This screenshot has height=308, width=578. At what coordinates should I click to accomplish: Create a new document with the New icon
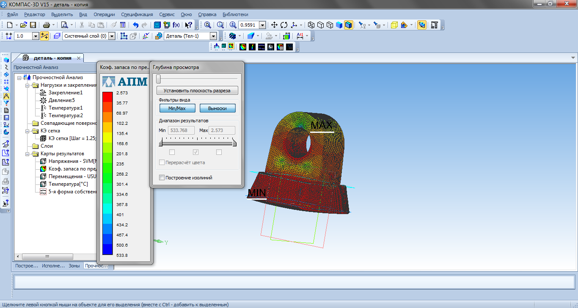(10, 25)
